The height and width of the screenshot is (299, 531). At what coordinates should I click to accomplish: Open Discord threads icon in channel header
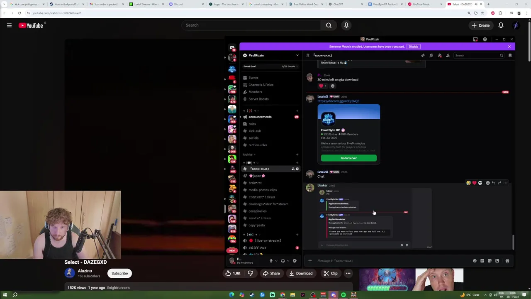423,55
